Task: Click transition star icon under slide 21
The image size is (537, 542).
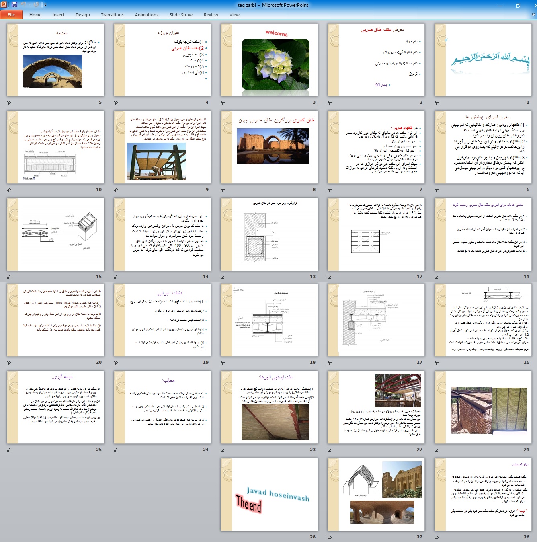Action: pos(437,450)
